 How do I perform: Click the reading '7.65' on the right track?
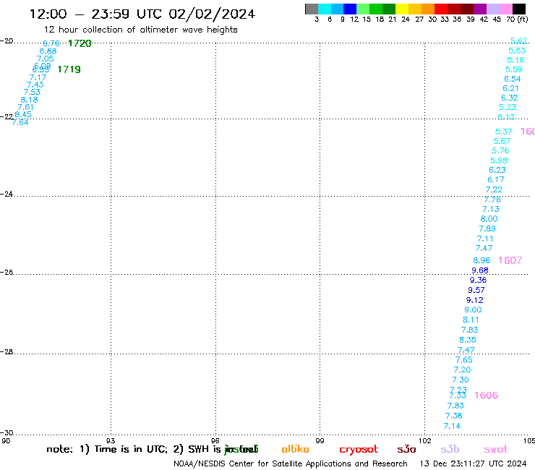click(x=463, y=360)
